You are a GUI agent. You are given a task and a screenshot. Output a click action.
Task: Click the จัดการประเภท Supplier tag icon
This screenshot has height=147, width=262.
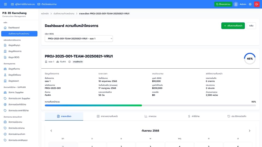tap(5, 98)
